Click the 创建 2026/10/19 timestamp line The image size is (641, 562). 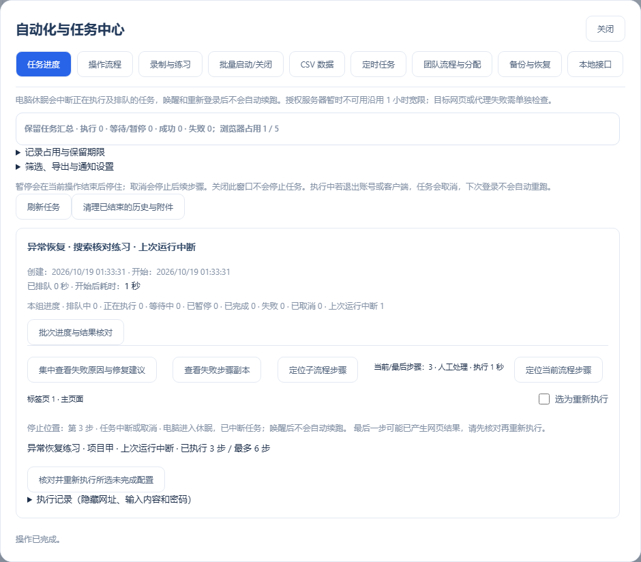pos(129,272)
